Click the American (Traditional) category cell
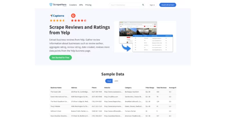The image size is (239, 121). coord(134,116)
